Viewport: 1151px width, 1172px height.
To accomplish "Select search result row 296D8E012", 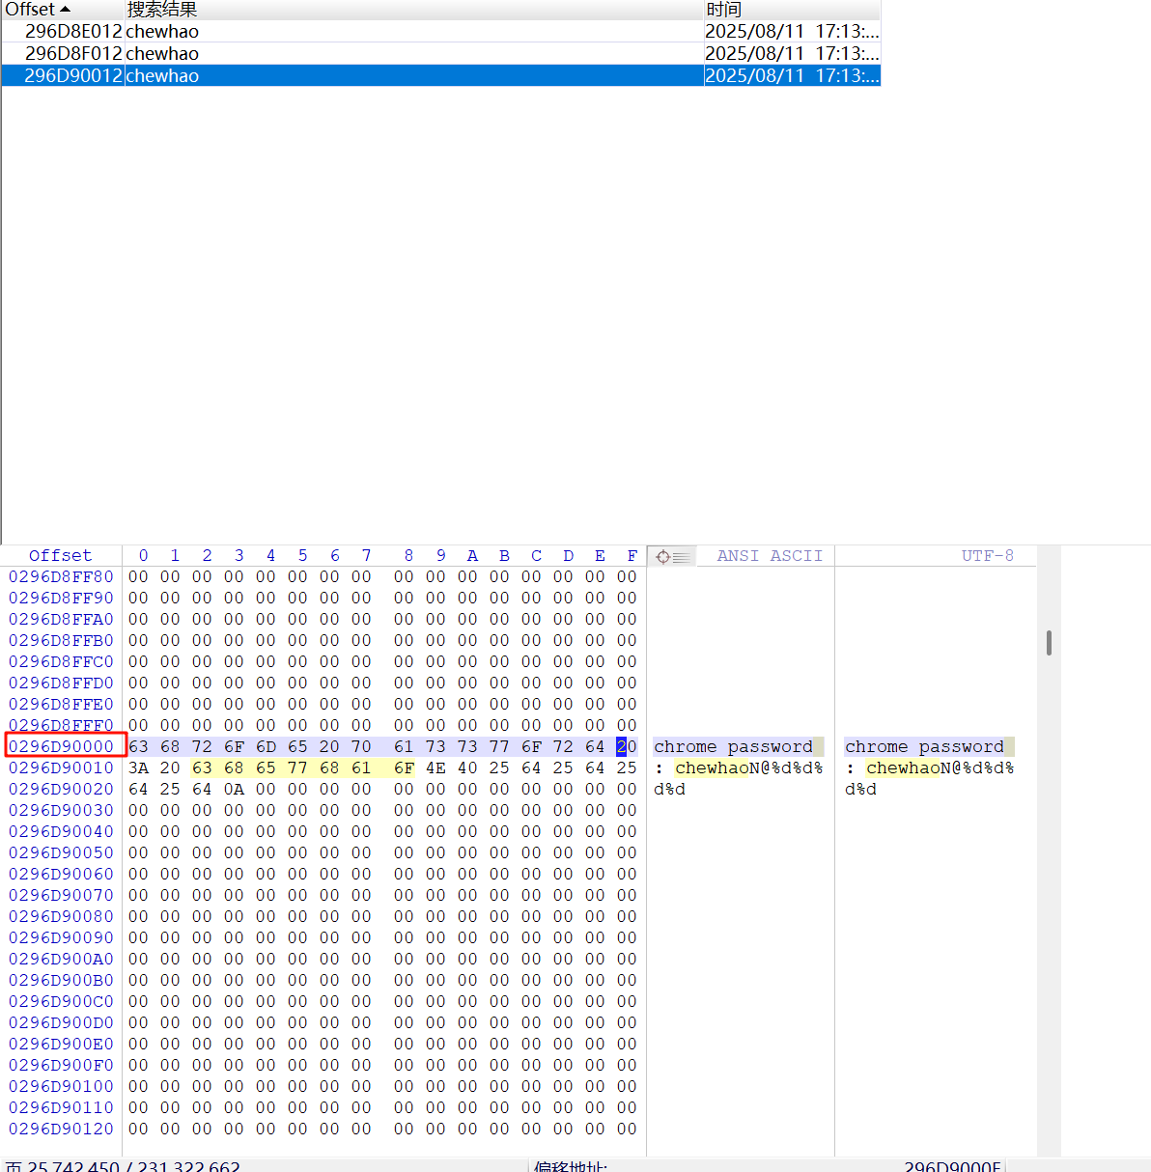I will [440, 31].
